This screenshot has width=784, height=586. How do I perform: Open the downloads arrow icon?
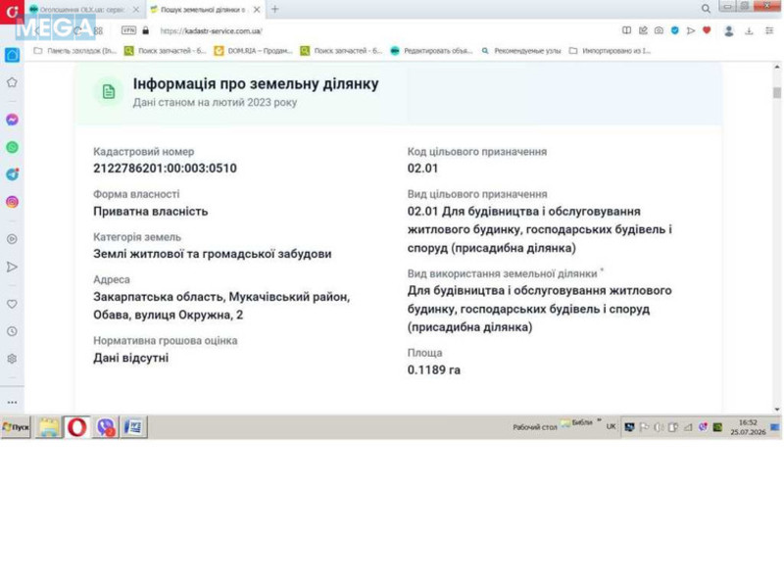pyautogui.click(x=749, y=31)
